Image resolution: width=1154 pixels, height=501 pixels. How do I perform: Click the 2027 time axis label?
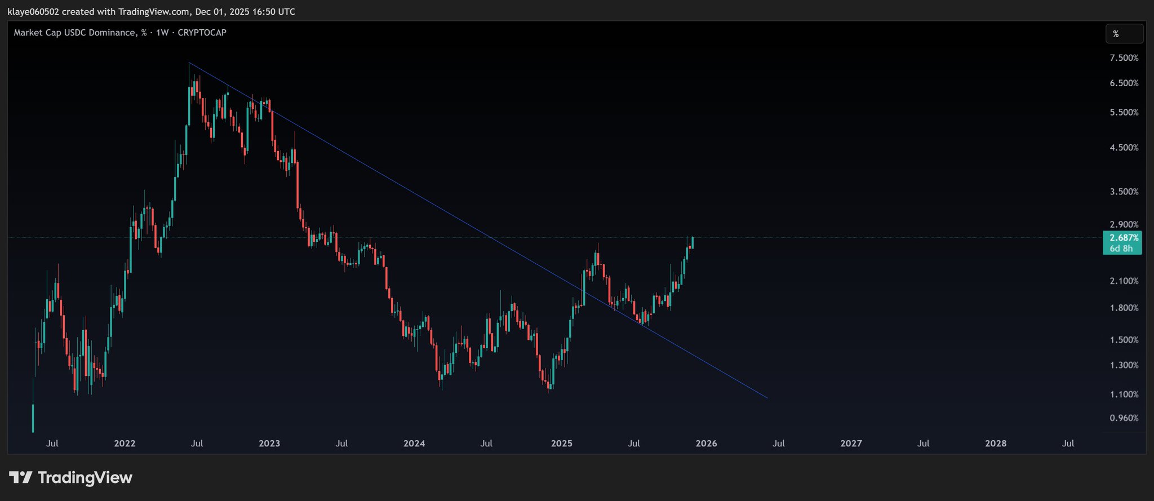(x=851, y=444)
